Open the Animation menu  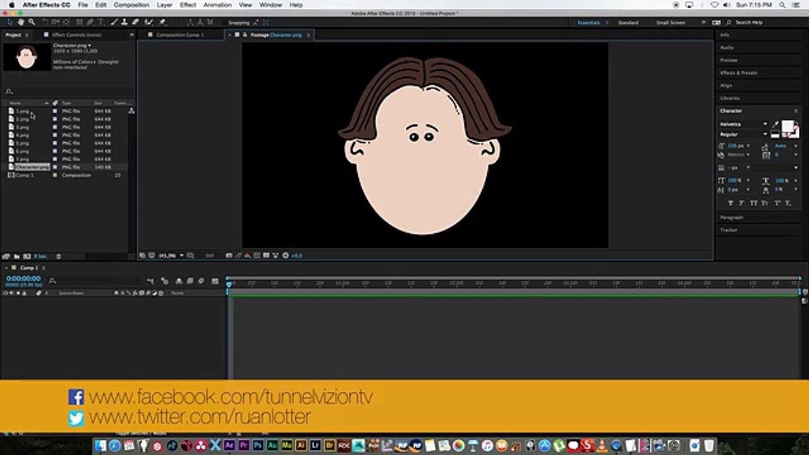[217, 4]
